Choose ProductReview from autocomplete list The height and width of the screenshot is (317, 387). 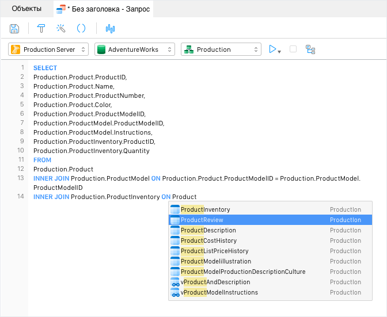click(270, 220)
